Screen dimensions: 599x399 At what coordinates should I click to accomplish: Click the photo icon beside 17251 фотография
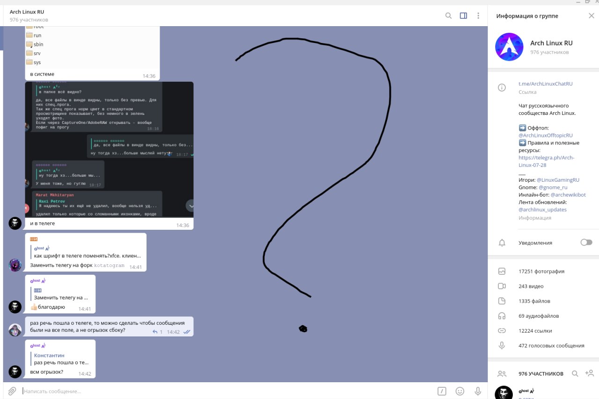point(502,271)
